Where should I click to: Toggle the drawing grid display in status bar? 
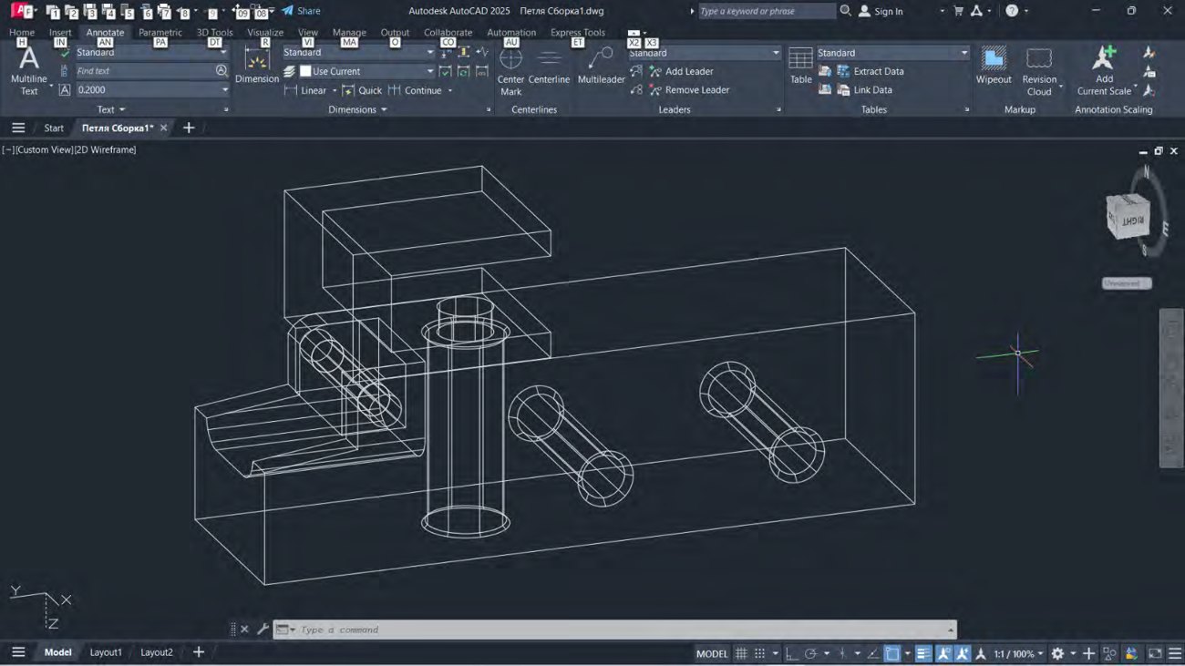tap(741, 653)
